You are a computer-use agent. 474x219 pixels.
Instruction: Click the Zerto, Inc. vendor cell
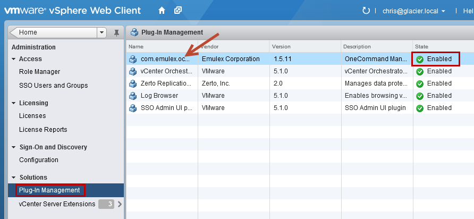pos(216,83)
